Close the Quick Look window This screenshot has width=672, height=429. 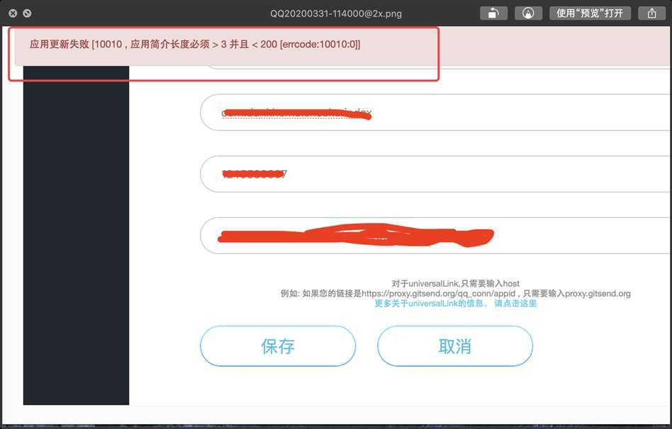(x=13, y=13)
